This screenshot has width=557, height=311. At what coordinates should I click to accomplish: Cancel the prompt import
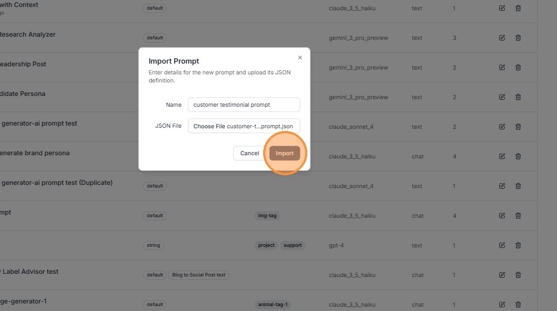(249, 153)
